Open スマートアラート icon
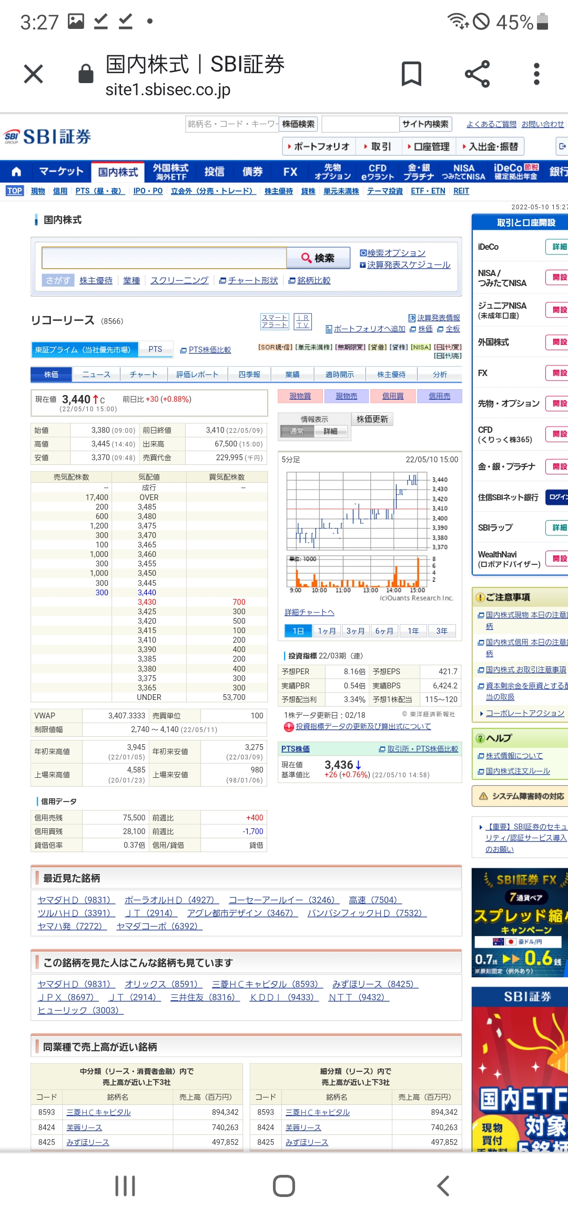This screenshot has width=568, height=1218. (x=275, y=321)
